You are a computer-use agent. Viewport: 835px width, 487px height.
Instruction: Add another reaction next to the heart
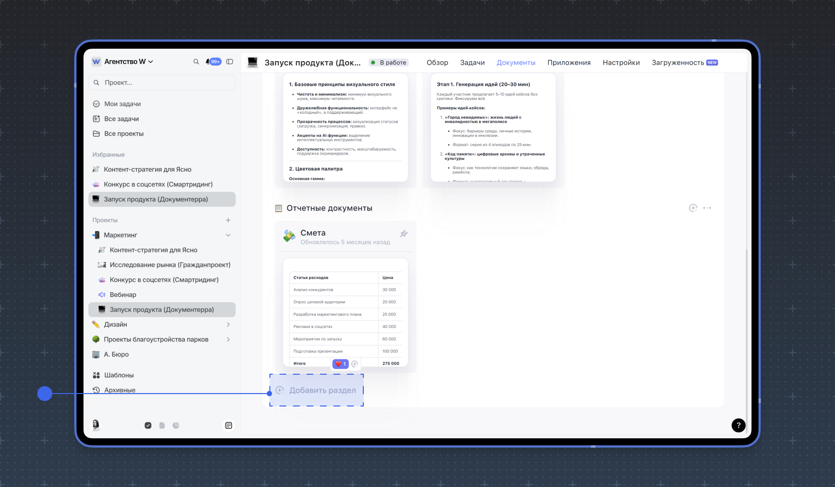pyautogui.click(x=354, y=364)
